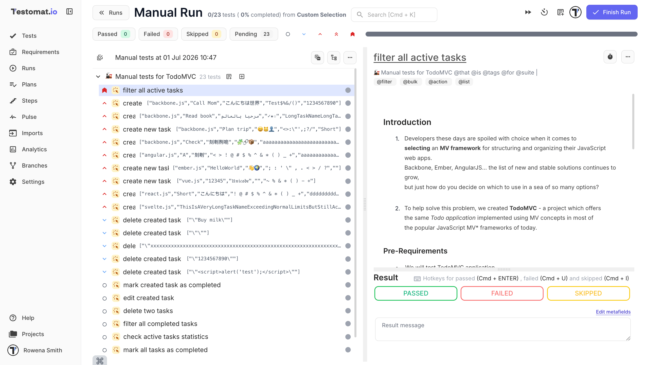Click the Help question-mark icon
Screen dimensions: 649x365
point(13,318)
